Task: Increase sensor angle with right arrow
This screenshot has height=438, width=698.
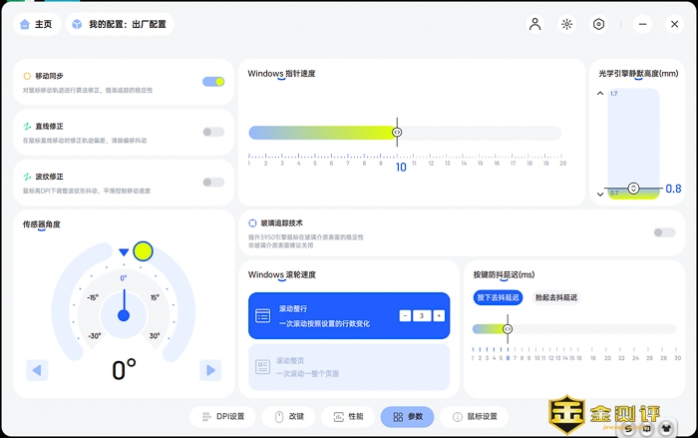Action: click(209, 370)
